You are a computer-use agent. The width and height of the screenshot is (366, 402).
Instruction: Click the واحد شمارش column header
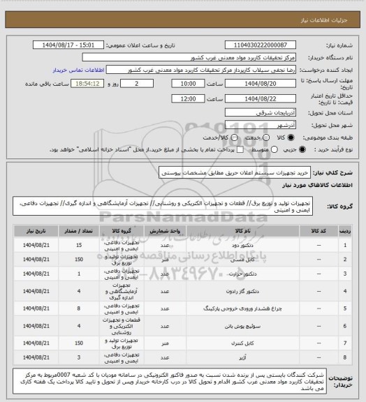165,231
